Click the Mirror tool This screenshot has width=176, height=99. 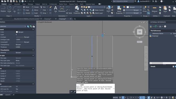[35, 10]
